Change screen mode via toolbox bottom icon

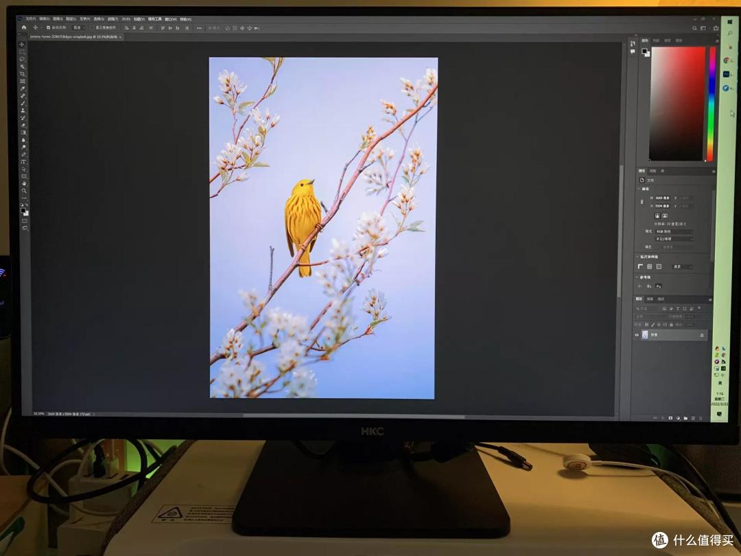[25, 228]
